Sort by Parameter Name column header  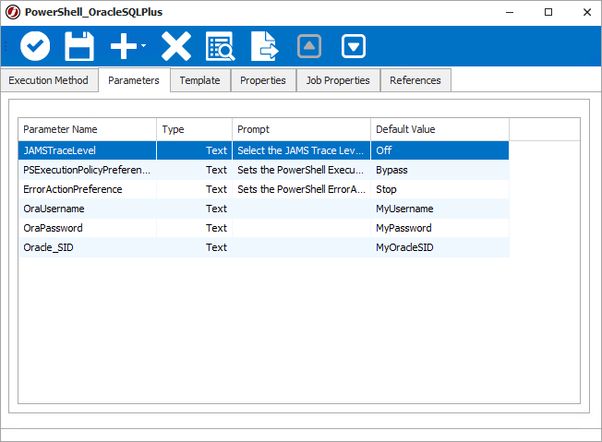click(x=87, y=129)
